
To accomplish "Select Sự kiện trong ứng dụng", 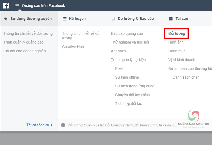I will pos(135,86).
